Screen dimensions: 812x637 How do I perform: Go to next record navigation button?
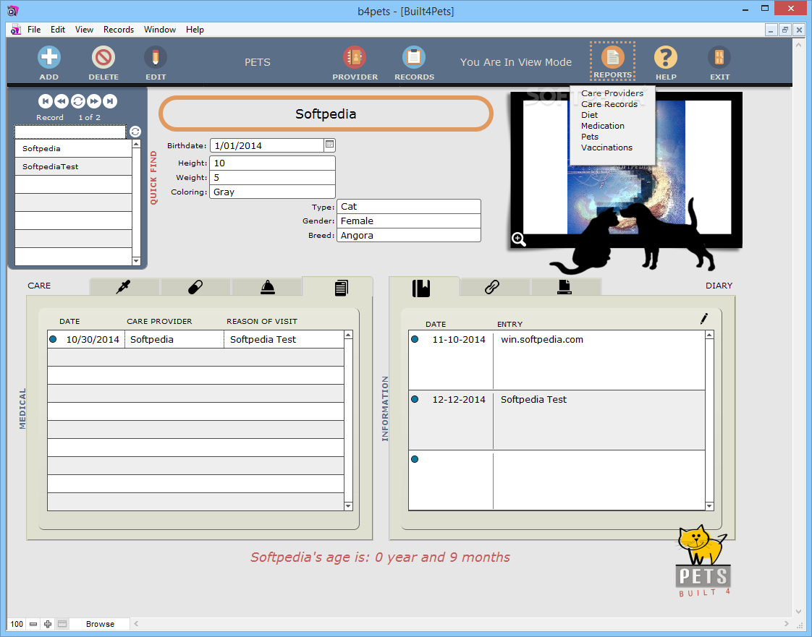coord(94,101)
